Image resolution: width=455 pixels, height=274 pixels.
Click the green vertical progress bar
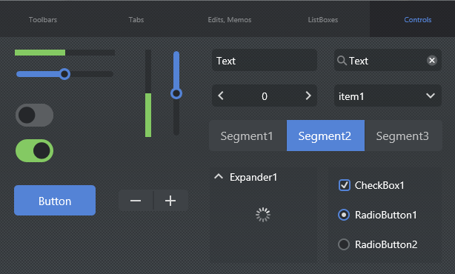point(148,93)
